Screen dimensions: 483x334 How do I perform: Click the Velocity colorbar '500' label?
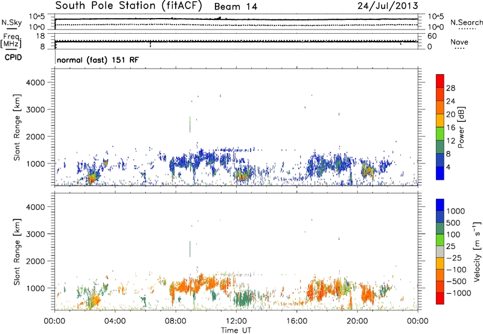pyautogui.click(x=455, y=223)
